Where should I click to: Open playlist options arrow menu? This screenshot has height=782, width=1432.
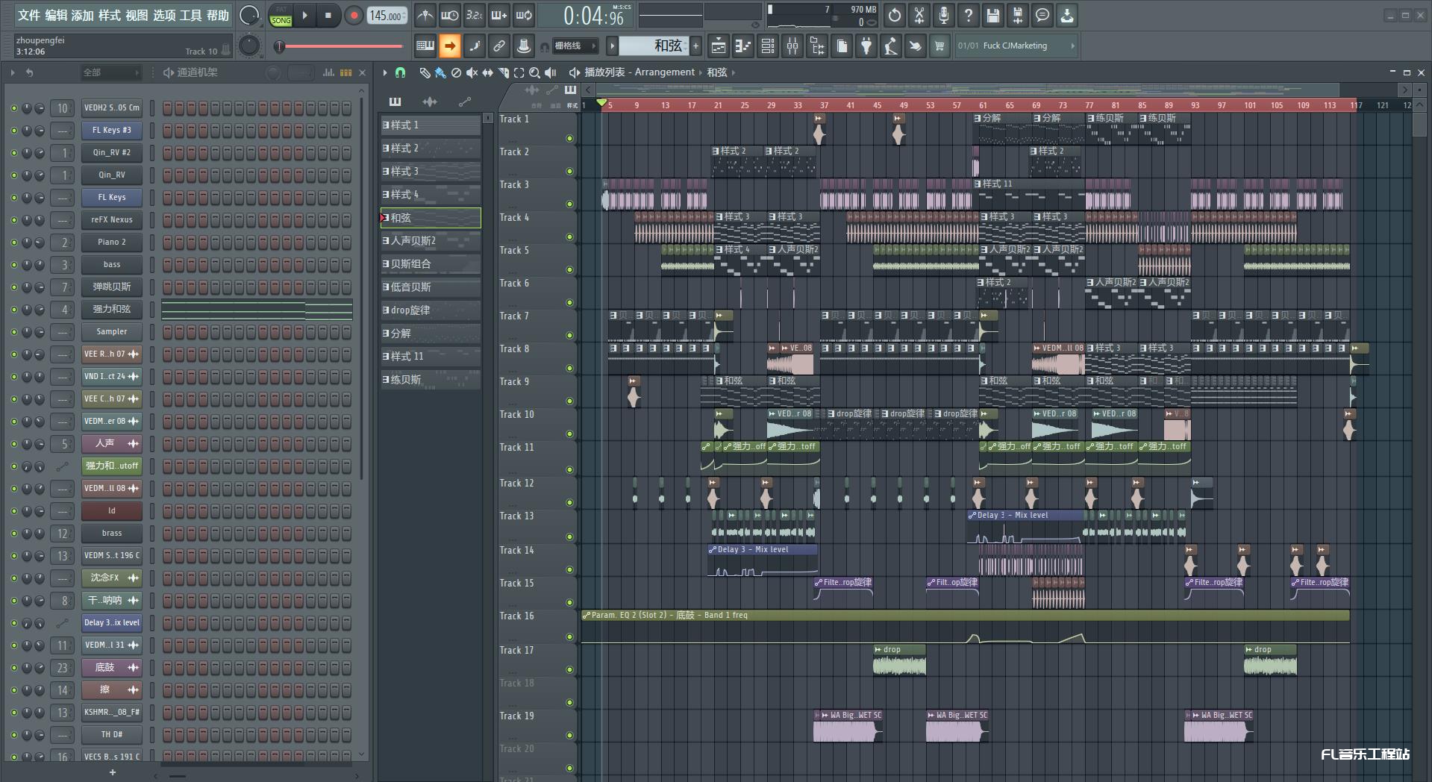(385, 72)
